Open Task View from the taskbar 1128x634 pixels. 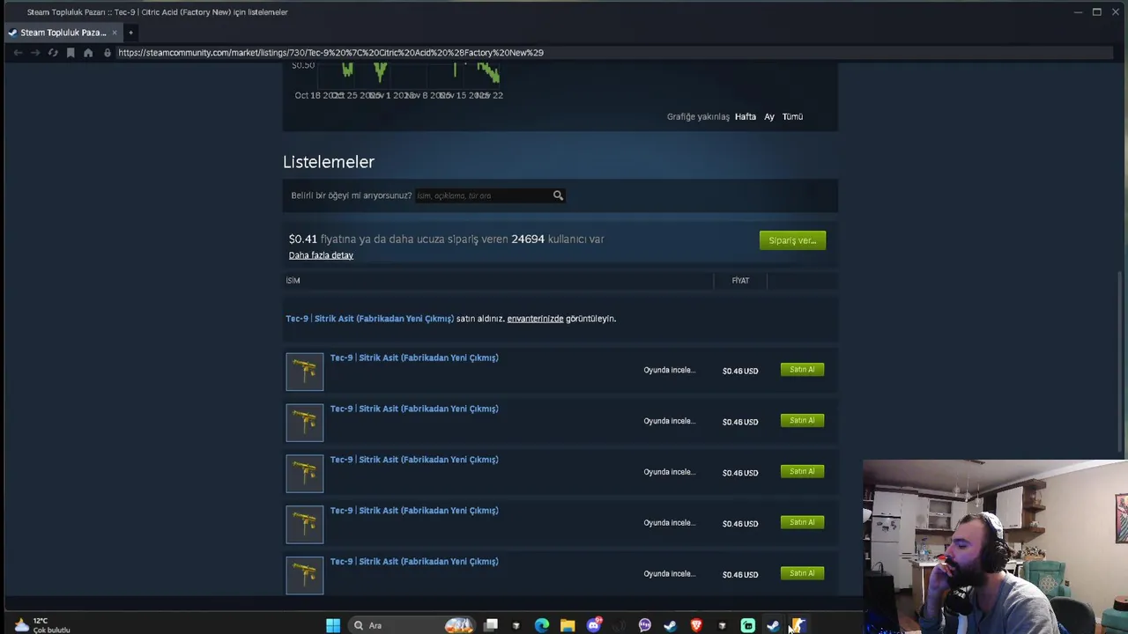492,626
